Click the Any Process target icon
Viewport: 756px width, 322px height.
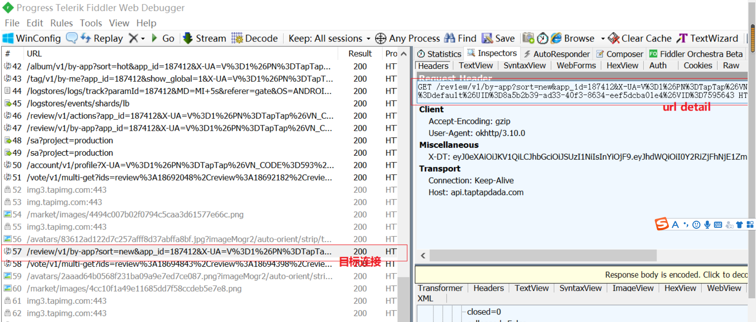tap(380, 38)
